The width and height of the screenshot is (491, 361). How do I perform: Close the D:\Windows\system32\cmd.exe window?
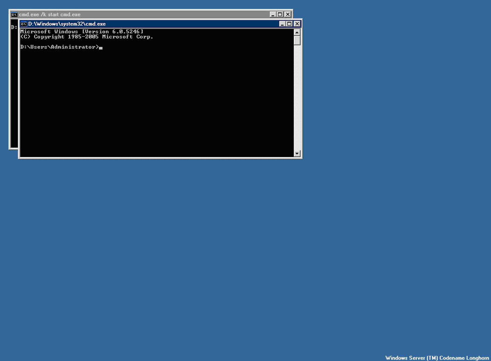(297, 24)
